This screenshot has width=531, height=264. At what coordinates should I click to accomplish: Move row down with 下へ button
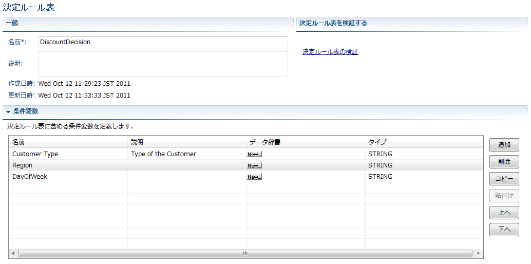pyautogui.click(x=504, y=230)
